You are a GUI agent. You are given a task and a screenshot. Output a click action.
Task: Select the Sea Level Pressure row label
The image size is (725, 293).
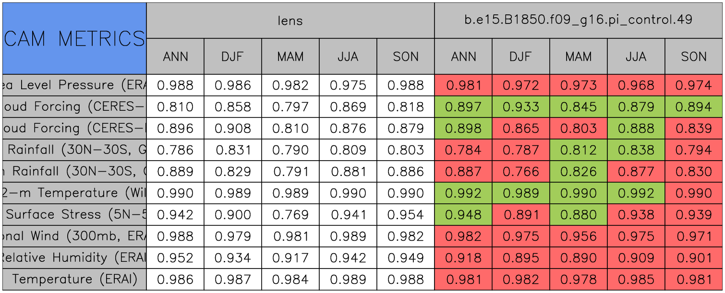[74, 85]
